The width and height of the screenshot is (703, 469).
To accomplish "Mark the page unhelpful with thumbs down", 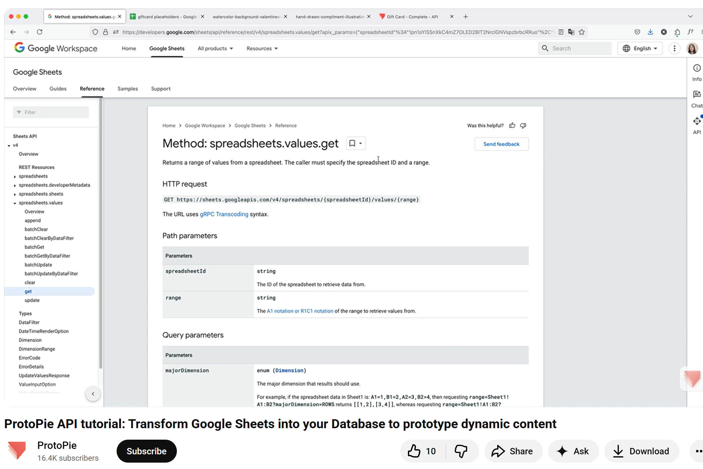I will (523, 125).
